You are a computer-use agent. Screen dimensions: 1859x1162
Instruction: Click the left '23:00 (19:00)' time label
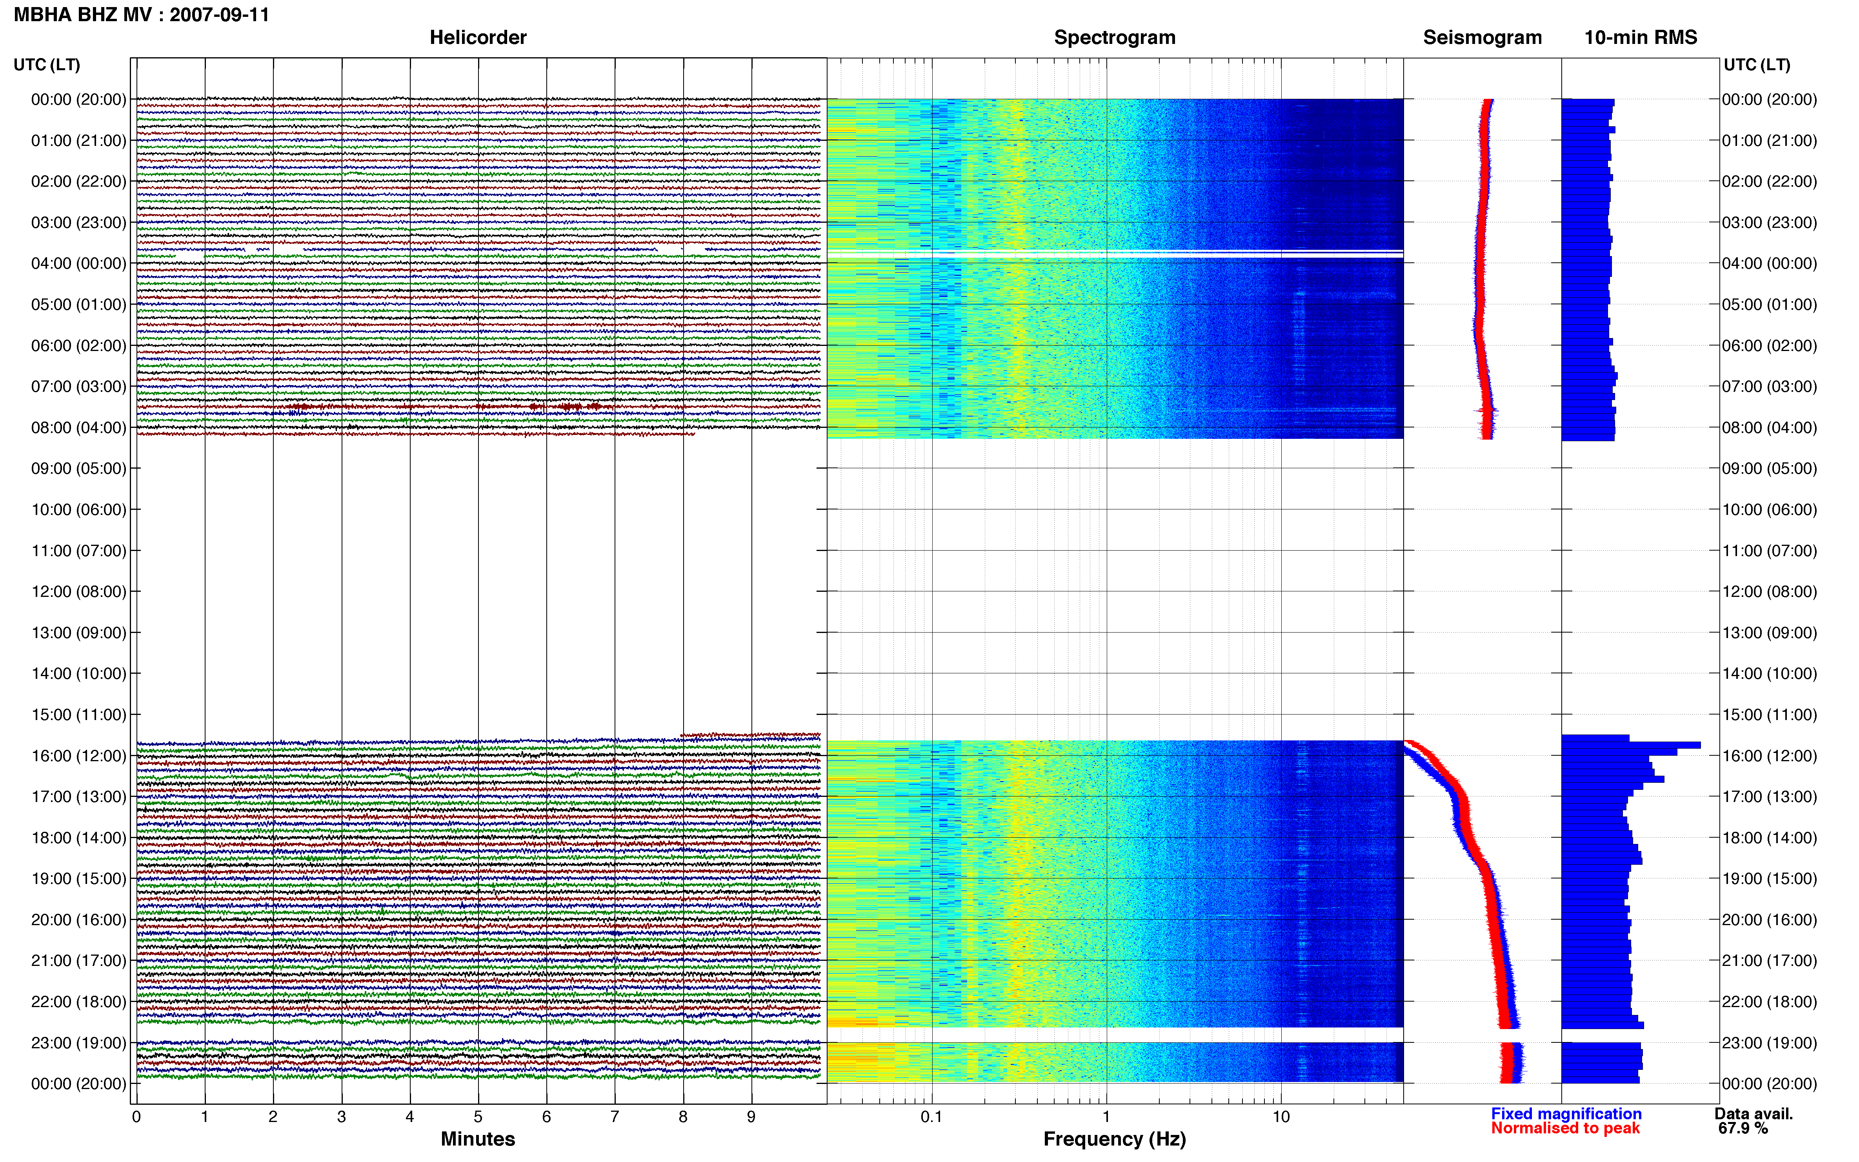(78, 1042)
